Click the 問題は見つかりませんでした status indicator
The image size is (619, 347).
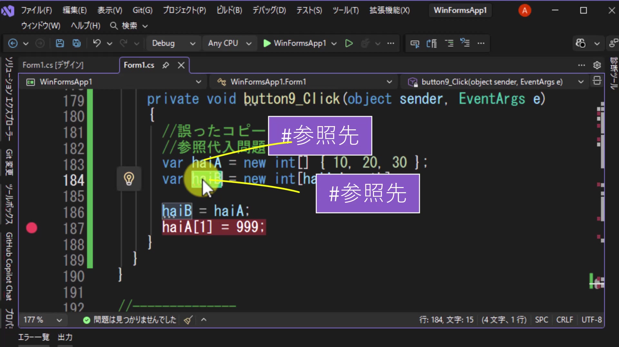pos(130,320)
